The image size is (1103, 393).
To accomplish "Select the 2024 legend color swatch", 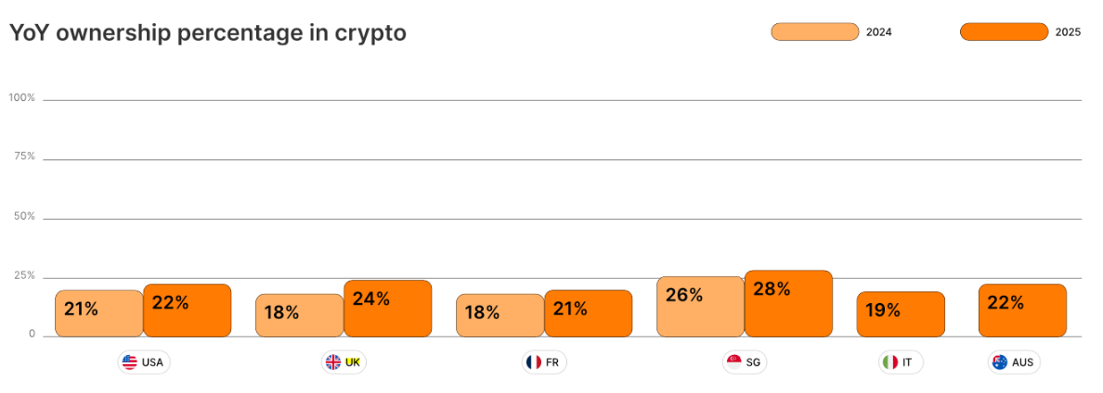I will tap(814, 32).
